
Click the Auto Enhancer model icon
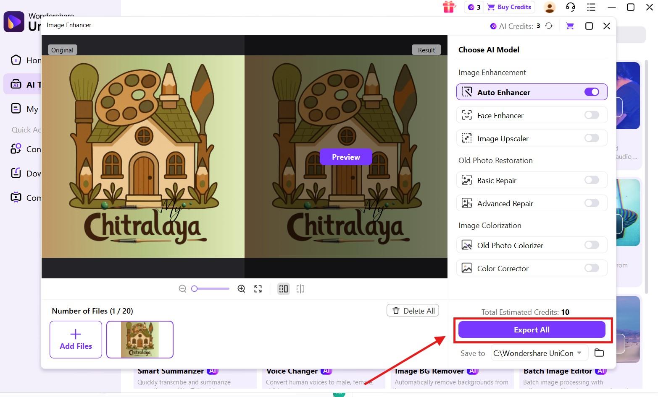click(x=467, y=92)
